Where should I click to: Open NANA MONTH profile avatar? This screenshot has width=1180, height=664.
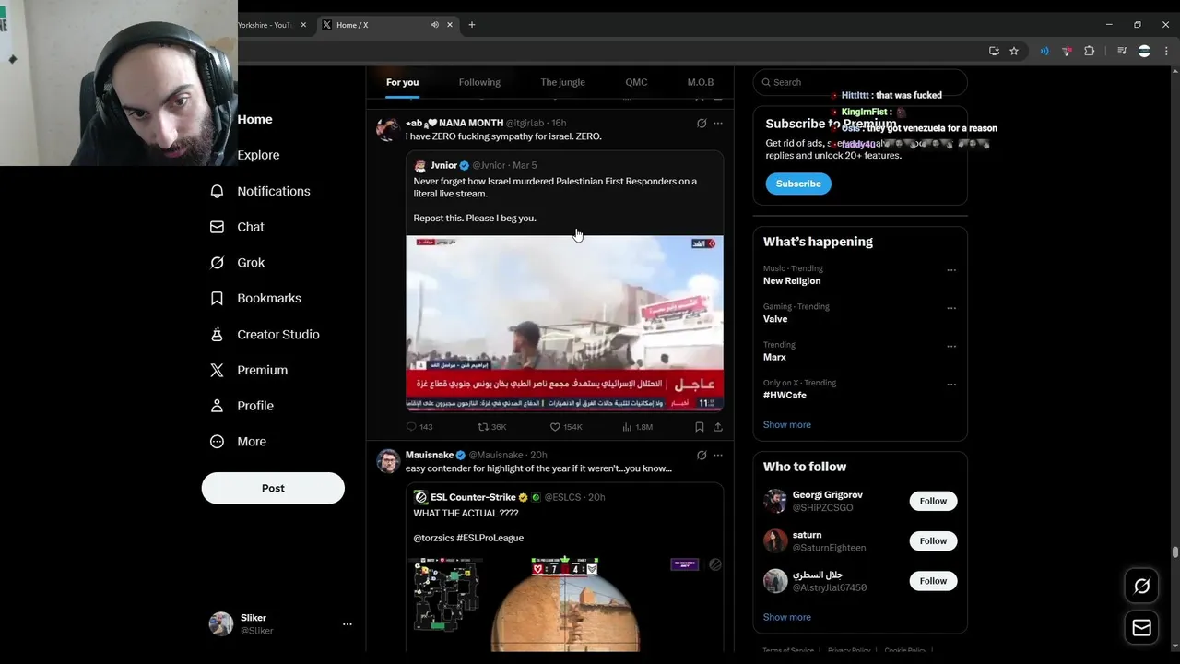[x=388, y=129]
